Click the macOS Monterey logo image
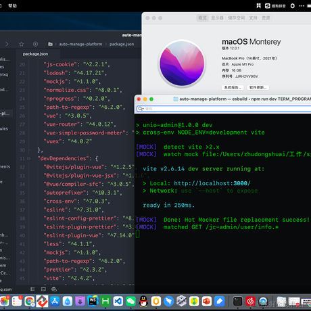Viewport: 311px width, 311px height. click(182, 64)
